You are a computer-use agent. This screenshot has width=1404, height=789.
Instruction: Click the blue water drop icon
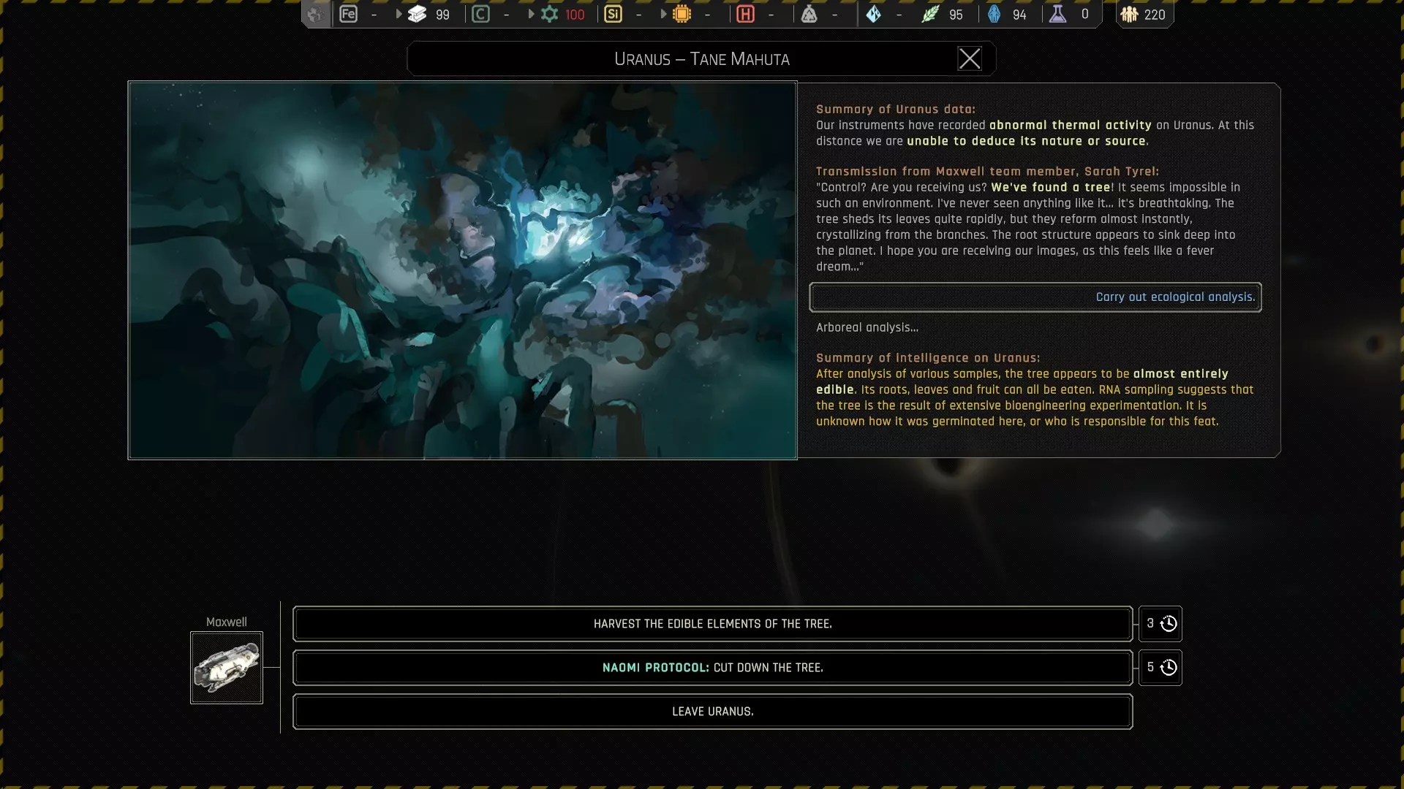click(x=994, y=14)
